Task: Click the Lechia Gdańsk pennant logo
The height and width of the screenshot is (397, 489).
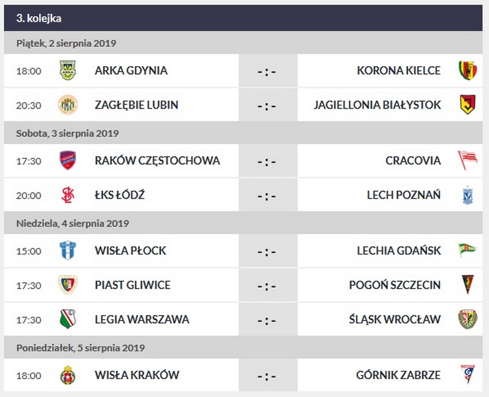Action: 467,251
